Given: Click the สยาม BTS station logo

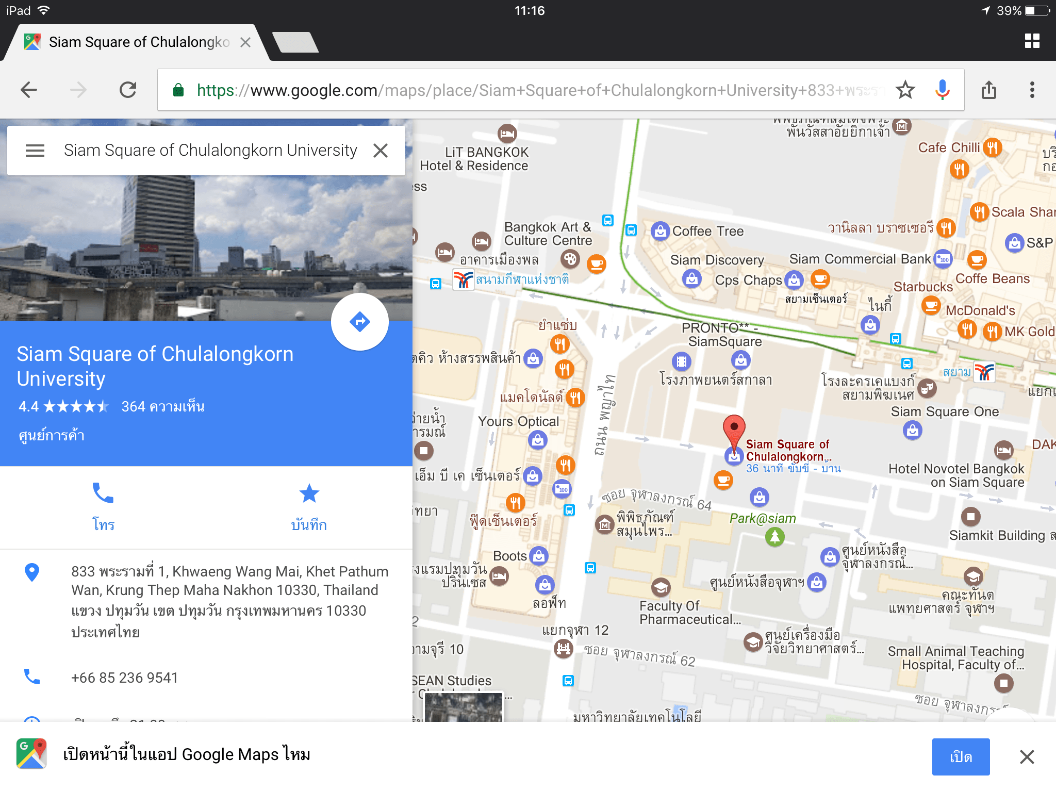Looking at the screenshot, I should pos(984,372).
